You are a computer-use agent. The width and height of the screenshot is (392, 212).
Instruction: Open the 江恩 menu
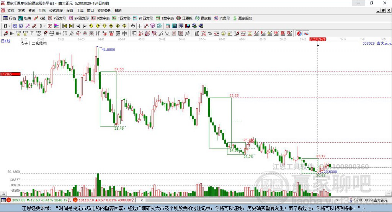point(42,10)
